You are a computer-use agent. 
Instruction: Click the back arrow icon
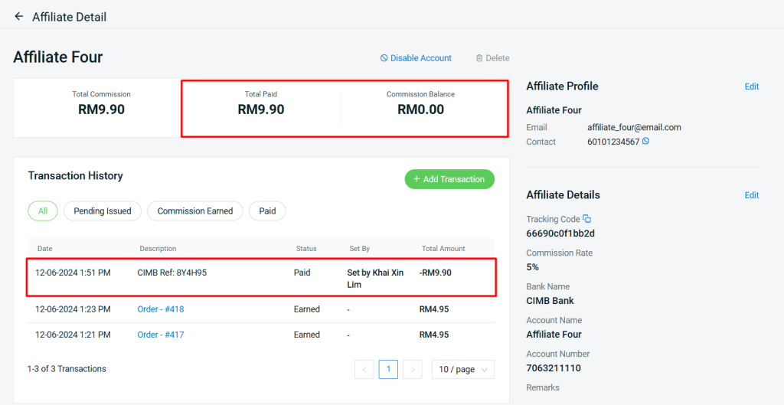(19, 16)
